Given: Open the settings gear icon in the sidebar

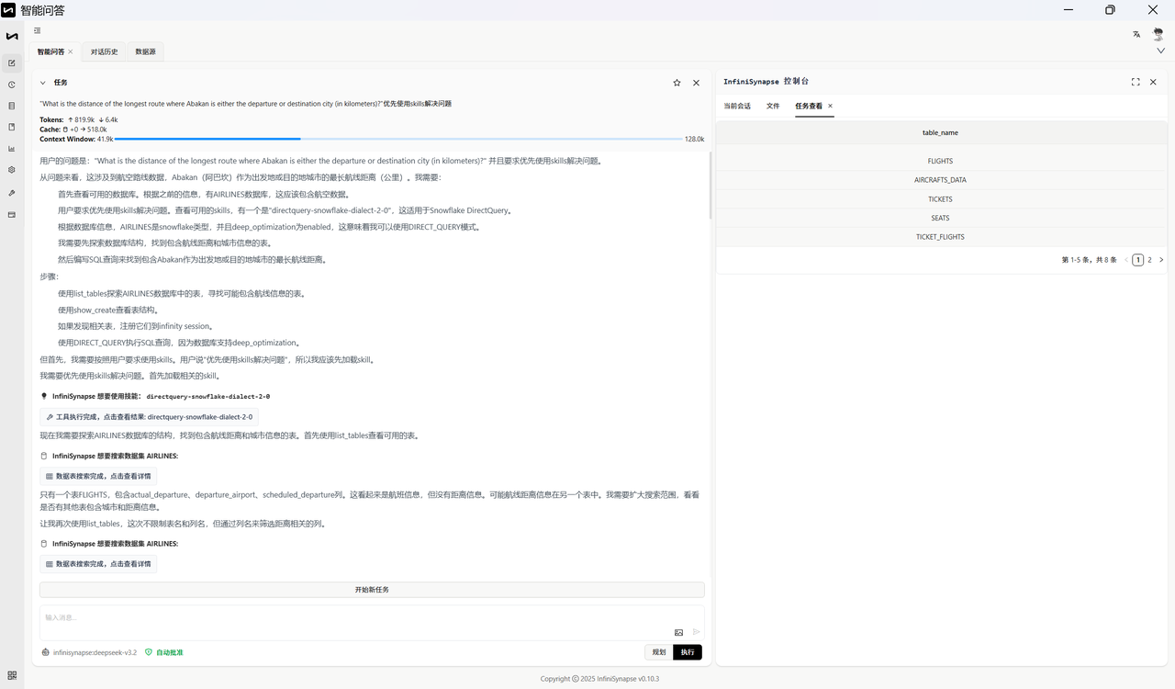Looking at the screenshot, I should point(12,170).
